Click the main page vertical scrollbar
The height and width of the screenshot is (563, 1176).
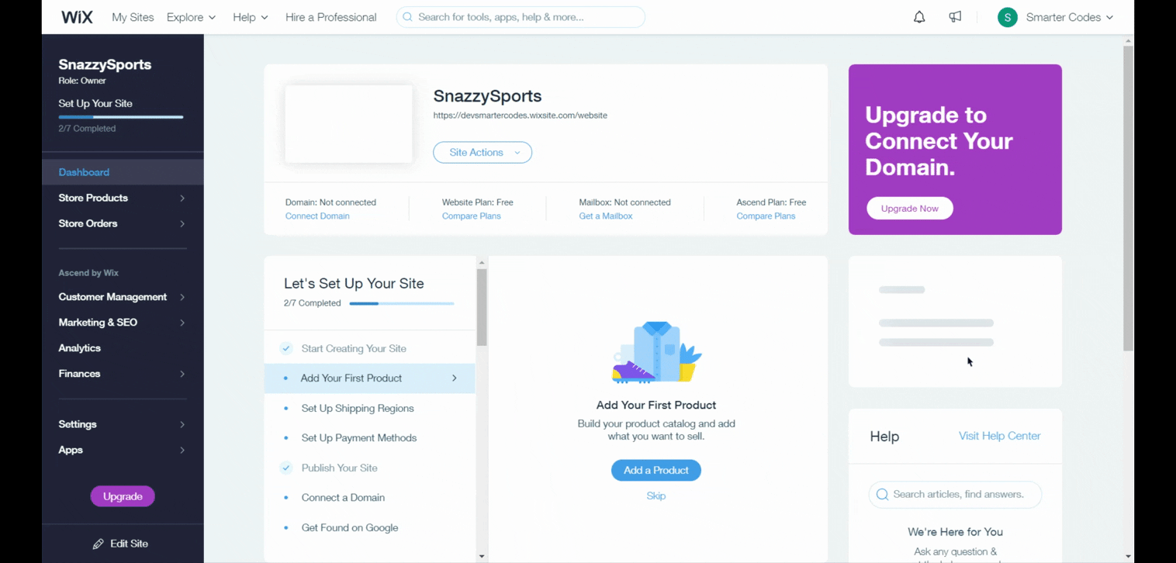1128,198
